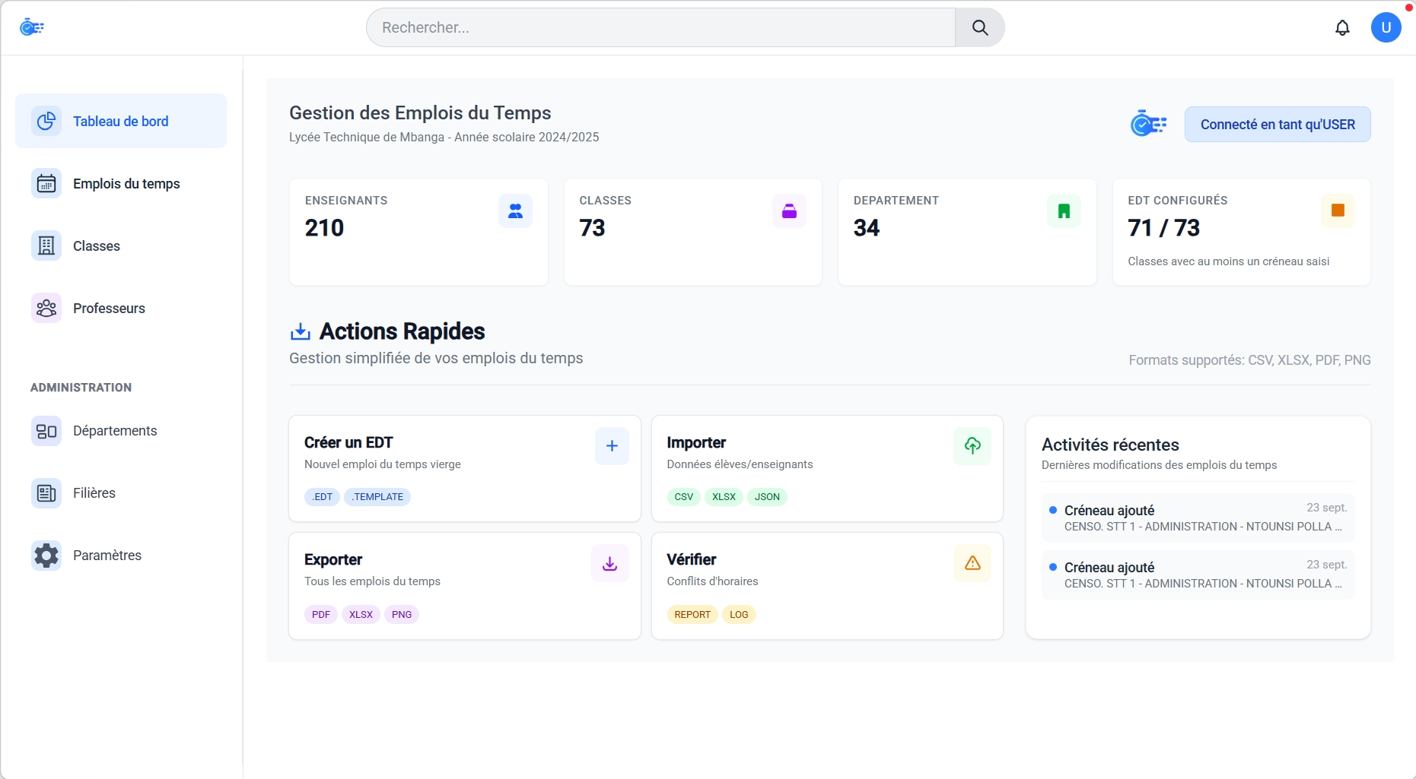Select the PDF export tag
Screen dimensions: 1416x779
coord(321,615)
